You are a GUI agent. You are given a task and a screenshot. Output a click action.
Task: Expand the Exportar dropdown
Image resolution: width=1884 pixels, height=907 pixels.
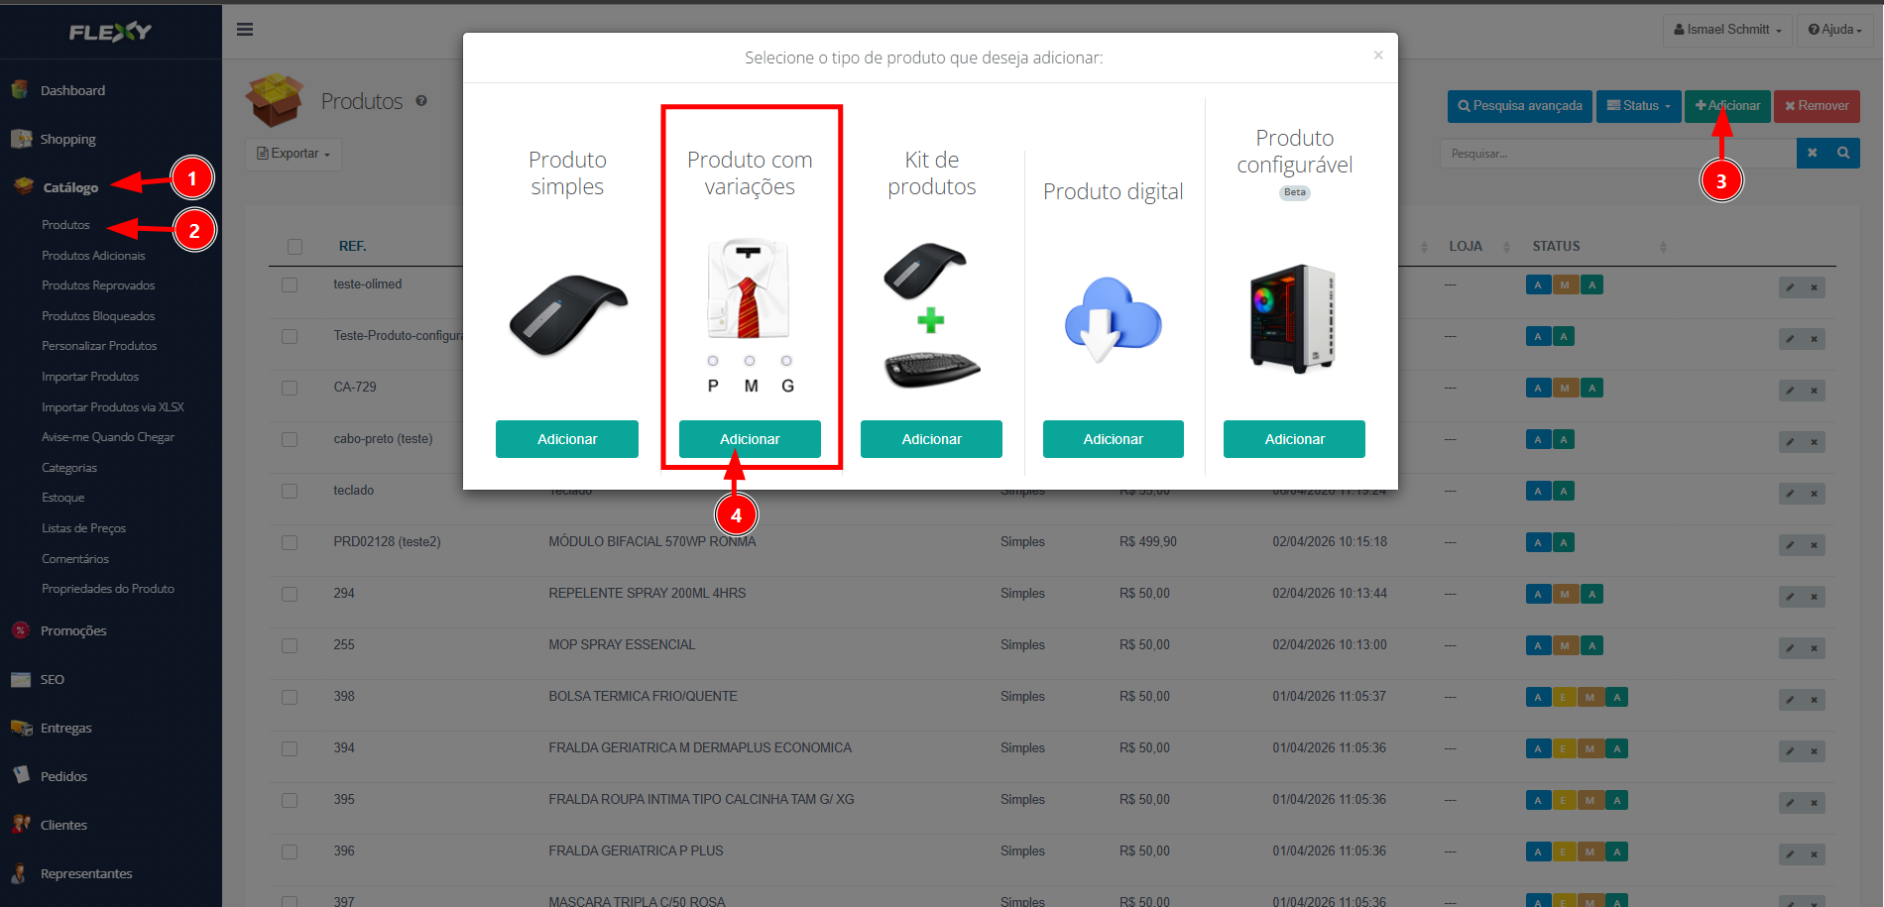click(293, 154)
